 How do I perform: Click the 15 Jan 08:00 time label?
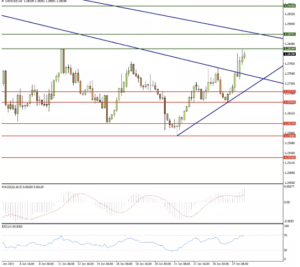pos(125,264)
